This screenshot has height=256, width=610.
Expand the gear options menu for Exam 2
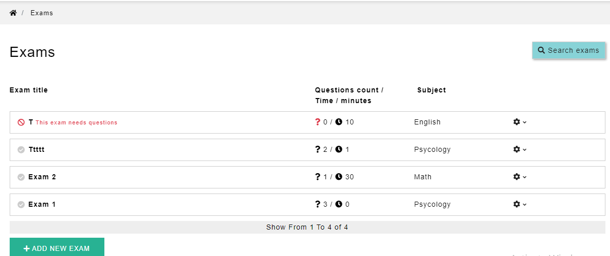click(519, 177)
